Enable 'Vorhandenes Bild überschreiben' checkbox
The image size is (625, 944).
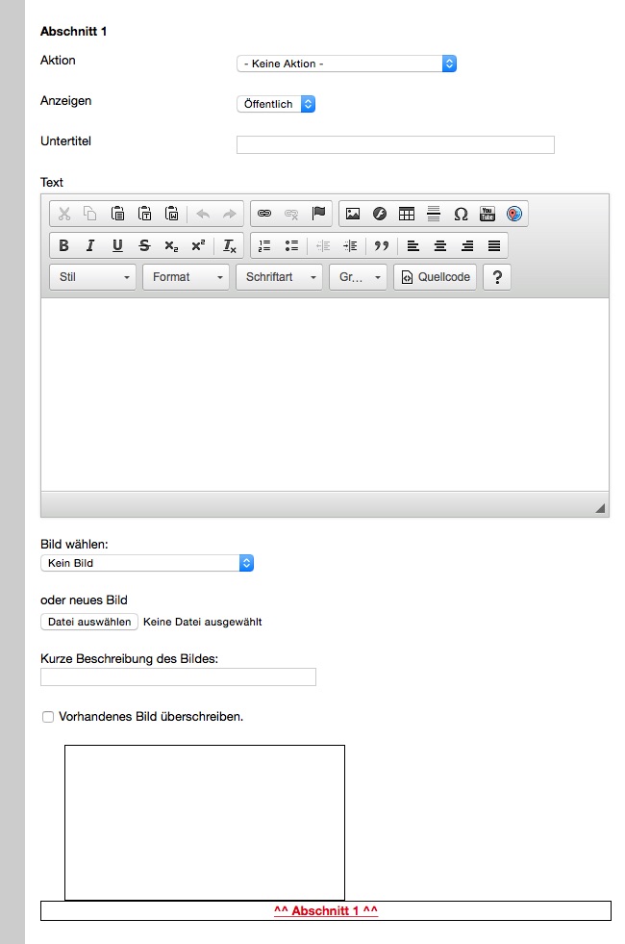(x=48, y=717)
